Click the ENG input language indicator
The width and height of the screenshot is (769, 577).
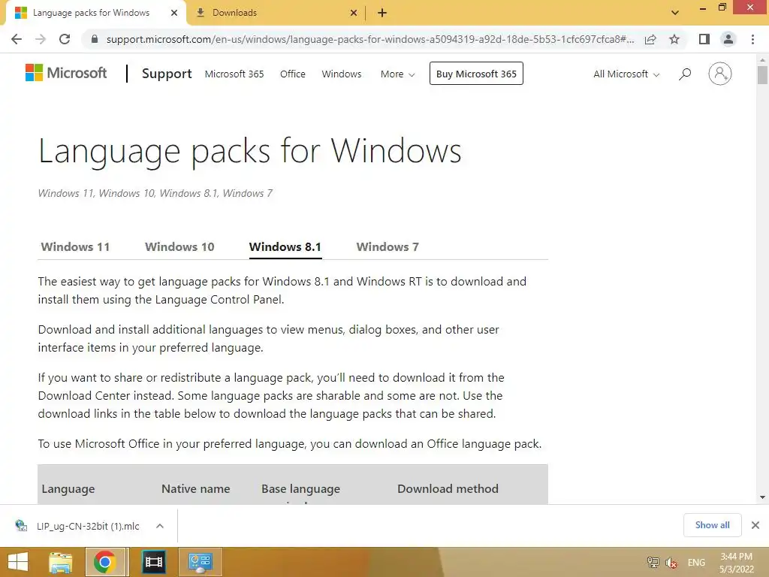[696, 562]
